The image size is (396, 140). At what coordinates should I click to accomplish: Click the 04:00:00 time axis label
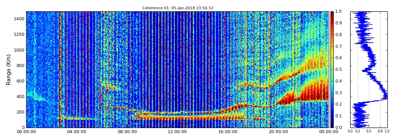click(76, 131)
